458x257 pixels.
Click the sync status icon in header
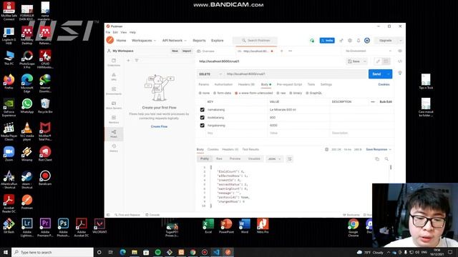tap(312, 41)
